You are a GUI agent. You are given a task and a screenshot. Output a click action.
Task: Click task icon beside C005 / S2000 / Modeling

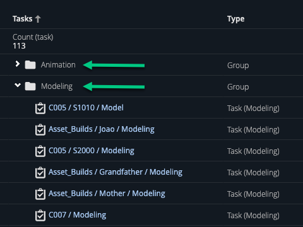click(40, 151)
